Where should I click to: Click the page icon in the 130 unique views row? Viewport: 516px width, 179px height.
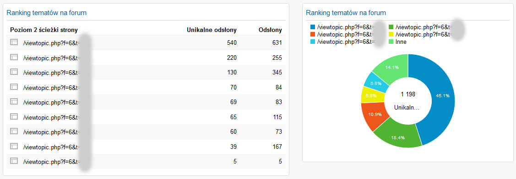coord(14,72)
